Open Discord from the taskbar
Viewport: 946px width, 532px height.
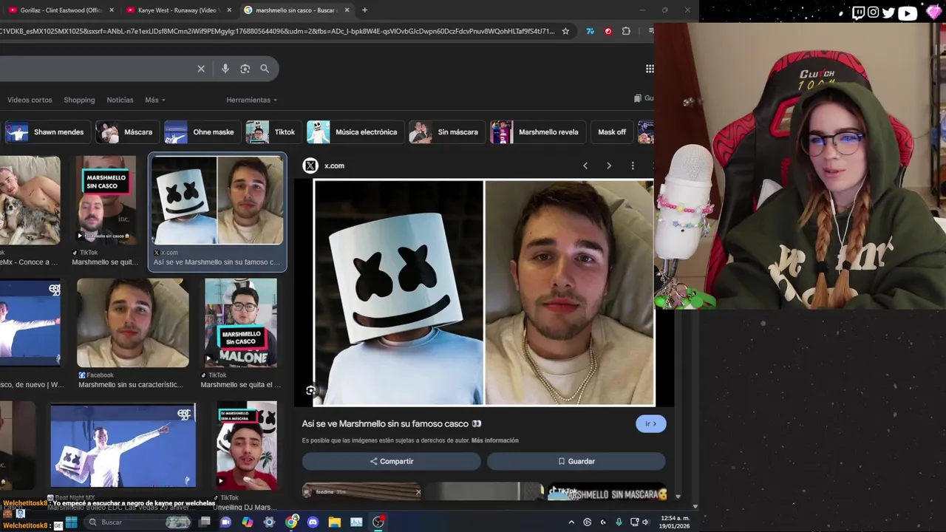pyautogui.click(x=313, y=522)
